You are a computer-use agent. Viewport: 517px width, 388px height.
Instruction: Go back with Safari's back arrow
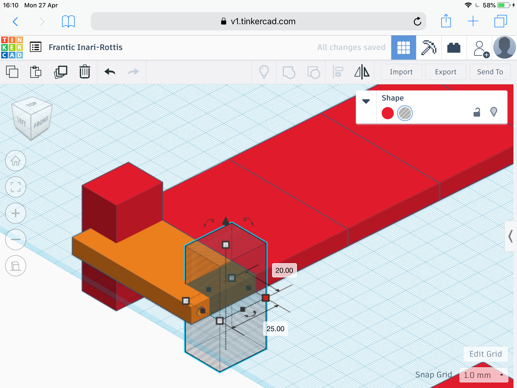15,22
